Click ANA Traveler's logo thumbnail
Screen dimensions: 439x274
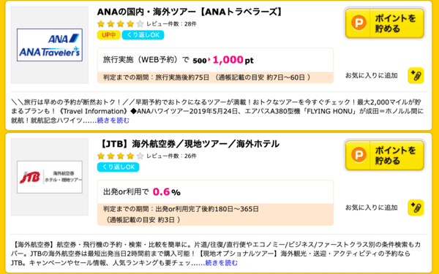point(50,45)
